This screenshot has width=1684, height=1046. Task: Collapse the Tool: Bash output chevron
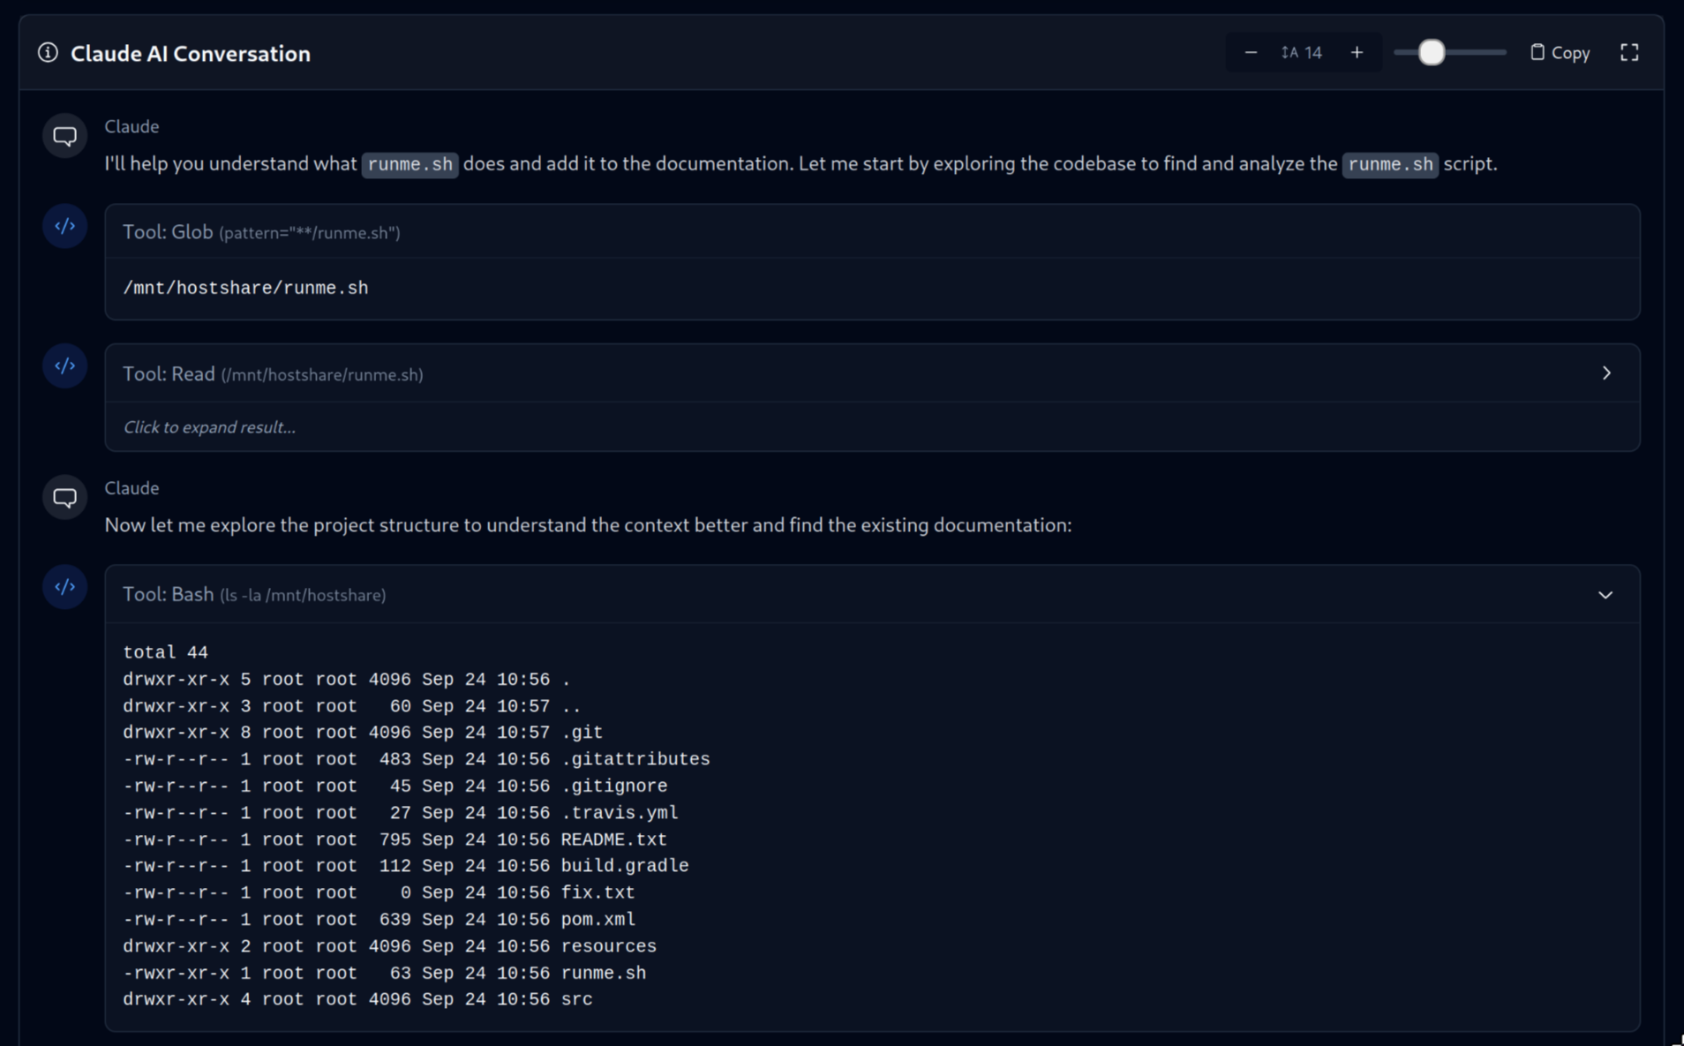tap(1605, 594)
